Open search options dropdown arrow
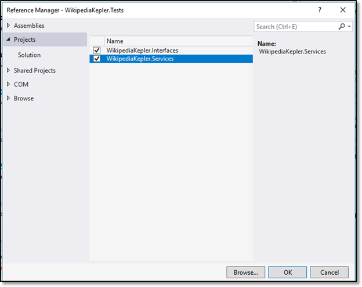362x287 pixels. (349, 27)
